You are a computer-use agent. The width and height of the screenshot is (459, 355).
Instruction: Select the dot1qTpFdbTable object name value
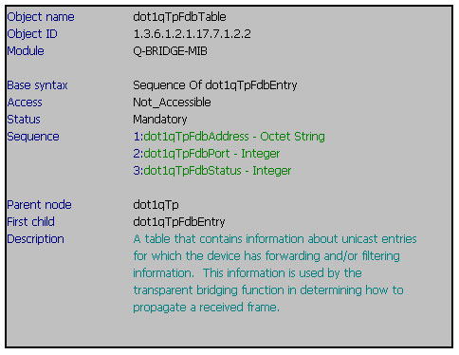pos(179,17)
